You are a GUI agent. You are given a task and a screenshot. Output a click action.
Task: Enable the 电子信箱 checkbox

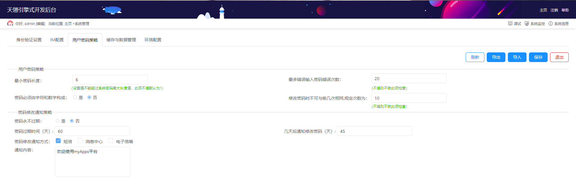[111, 141]
